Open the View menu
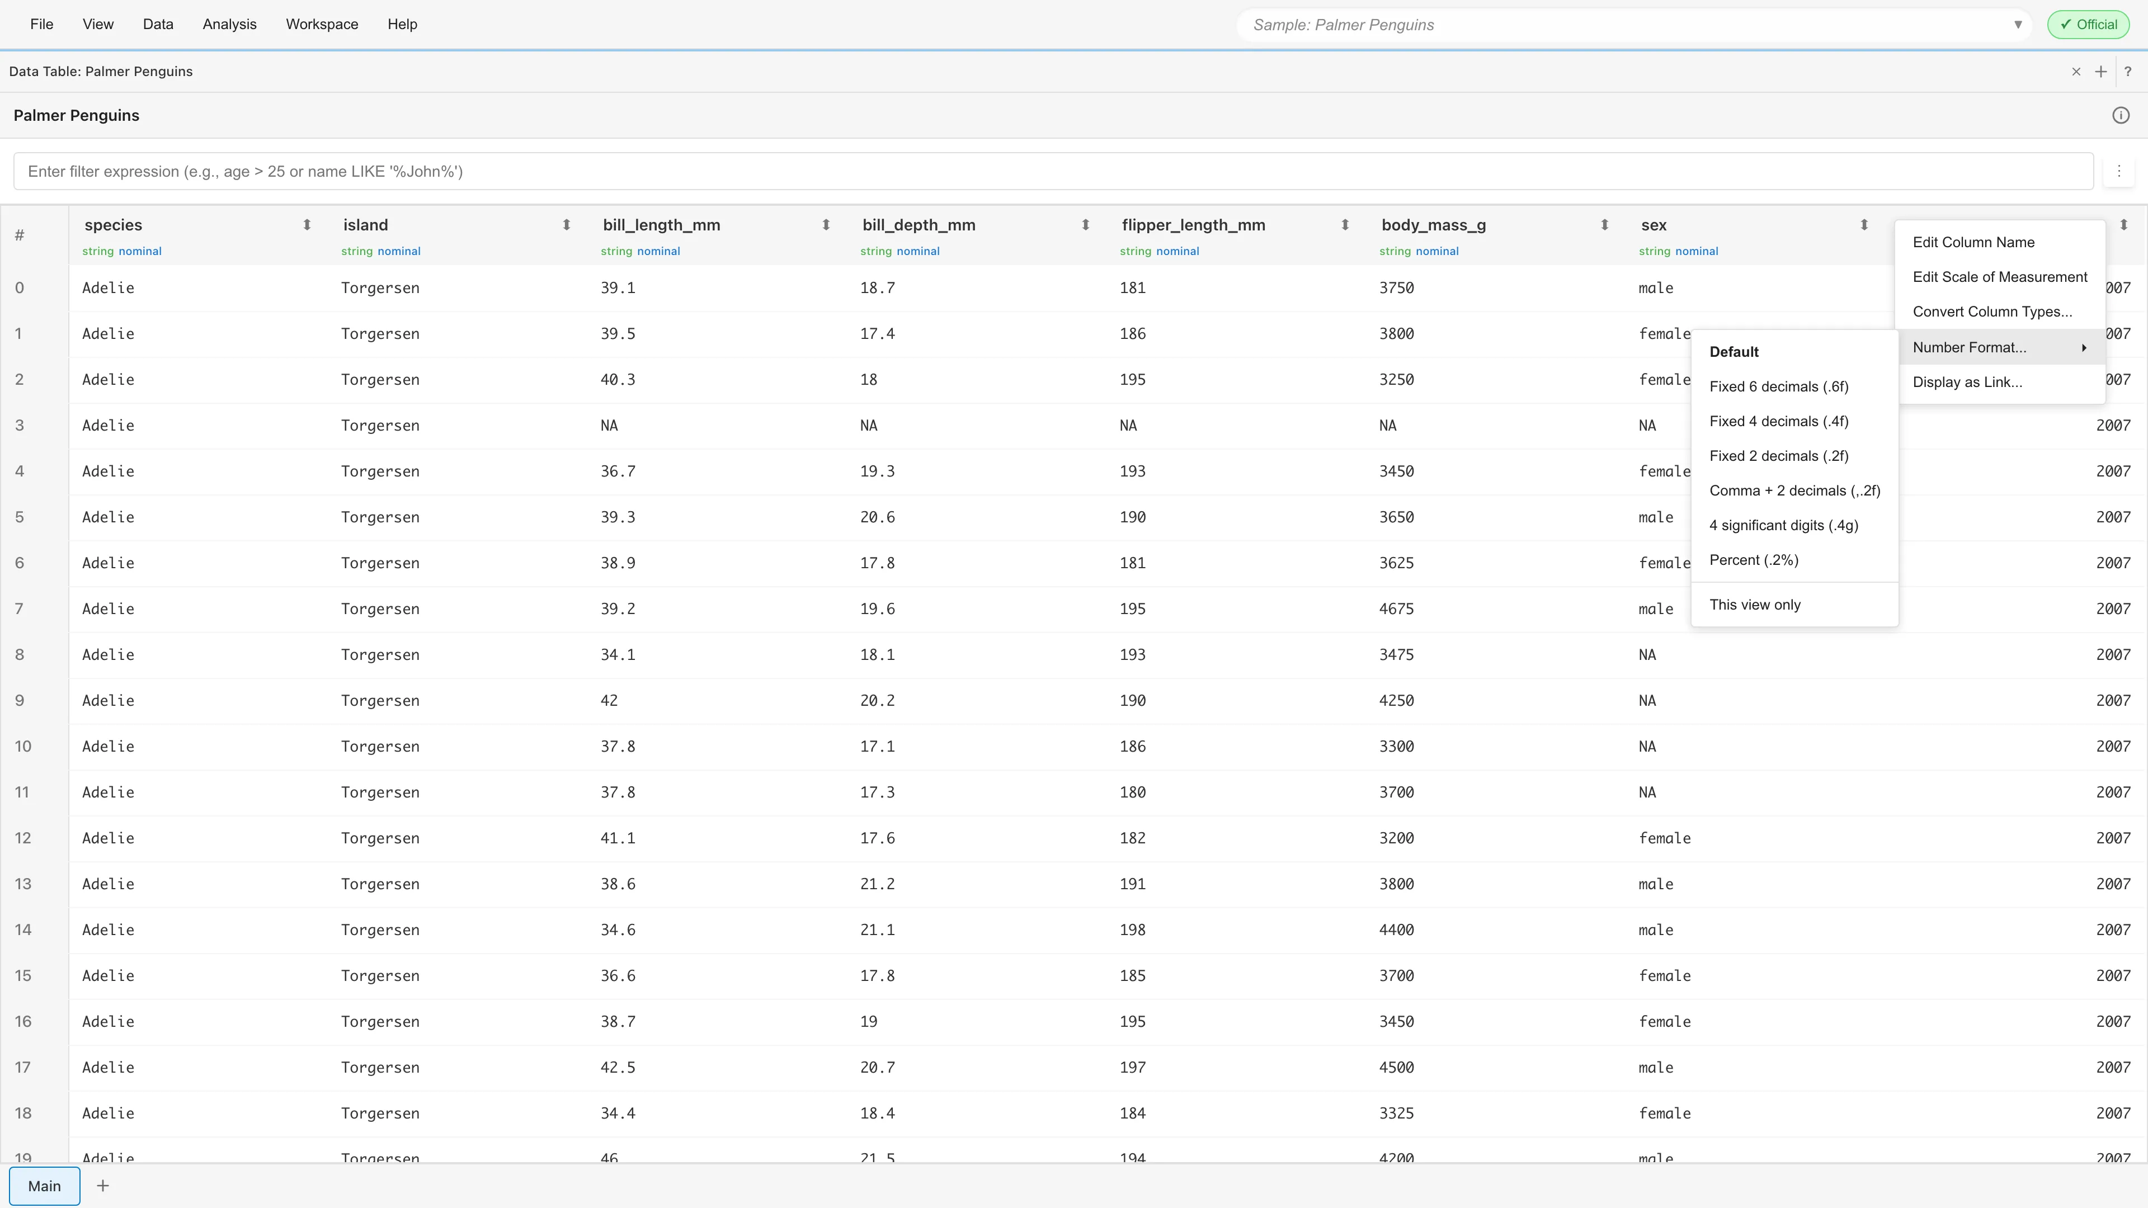The width and height of the screenshot is (2148, 1208). (97, 24)
